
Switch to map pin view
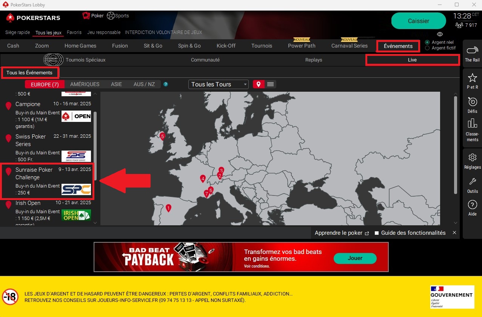click(258, 84)
